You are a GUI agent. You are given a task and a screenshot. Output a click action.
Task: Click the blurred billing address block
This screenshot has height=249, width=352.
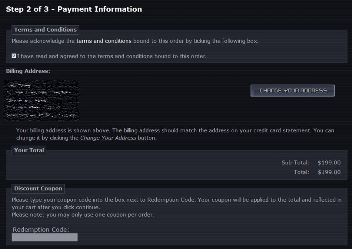click(x=42, y=100)
